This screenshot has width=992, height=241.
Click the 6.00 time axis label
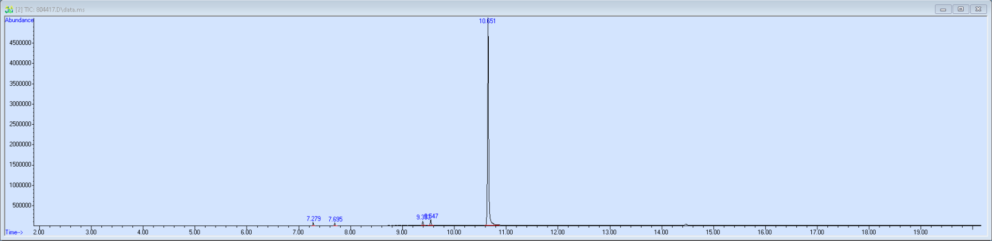click(246, 232)
